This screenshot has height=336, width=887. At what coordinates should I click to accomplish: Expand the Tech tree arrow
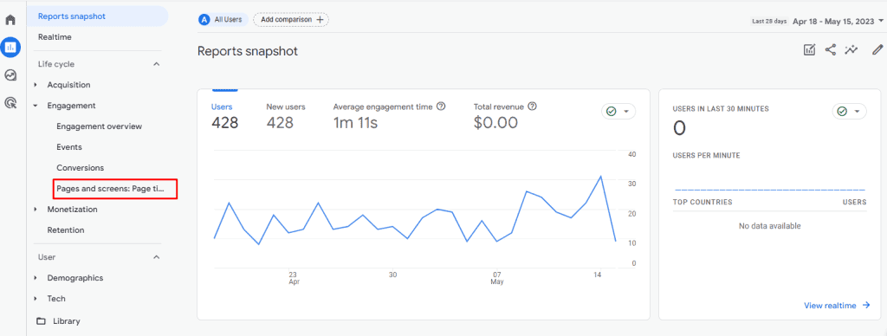pos(36,299)
